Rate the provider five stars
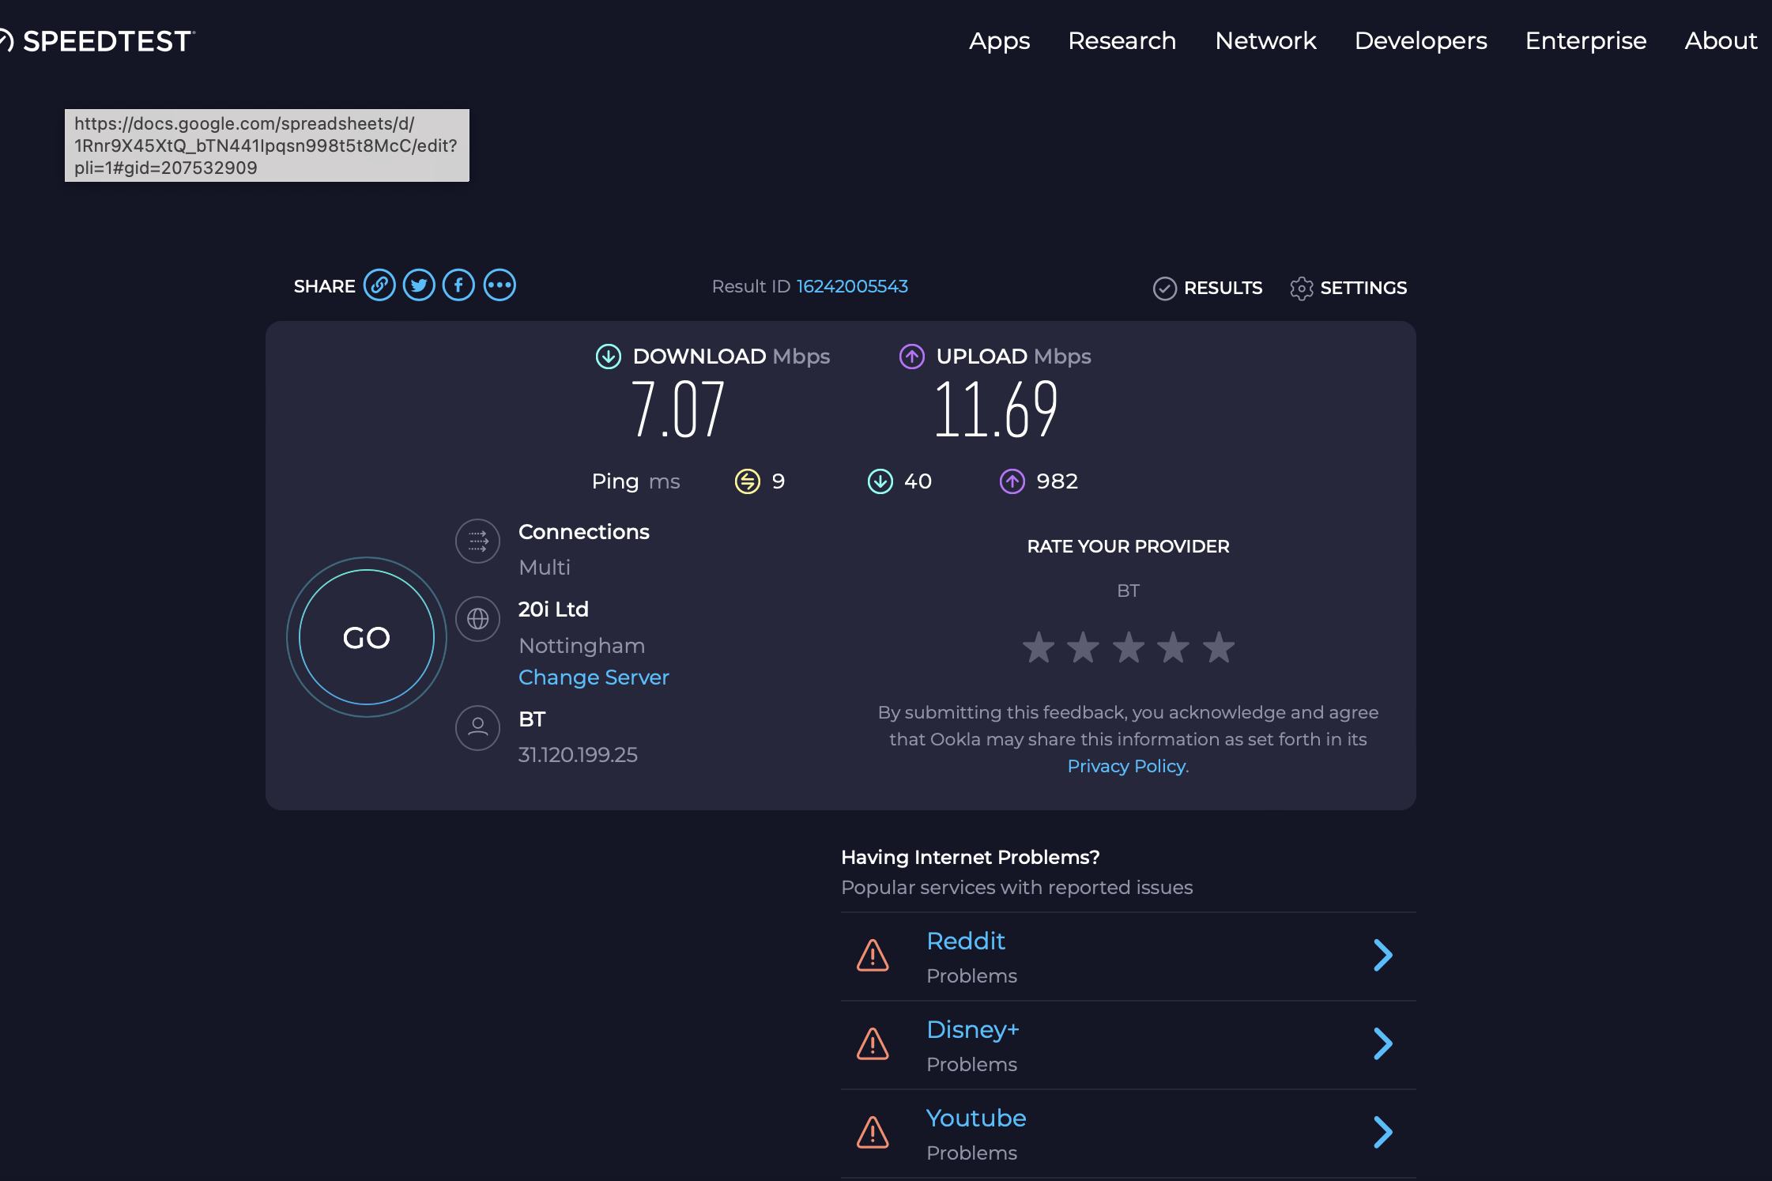 click(1218, 647)
